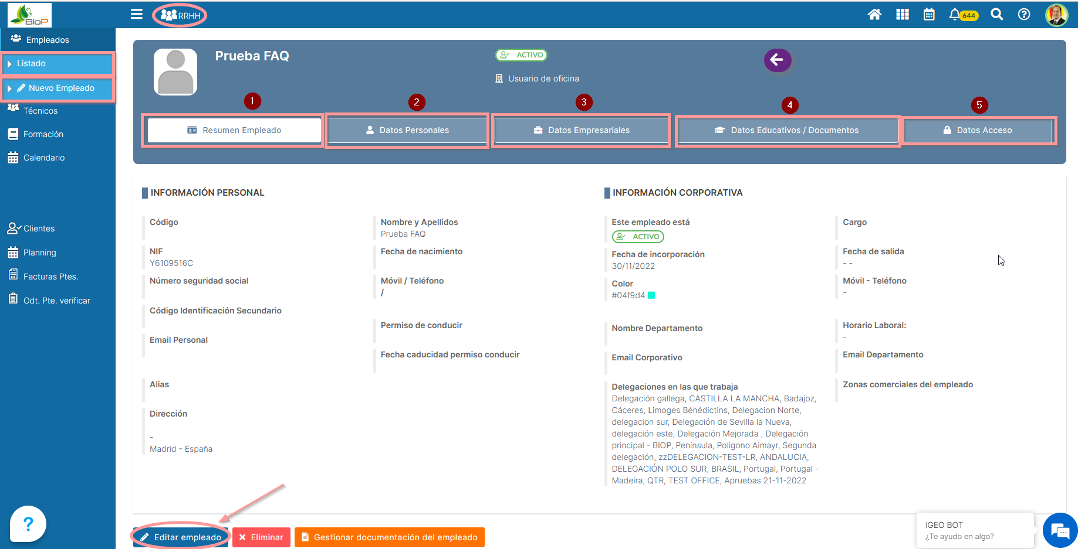Switch to the Datos Personales tab
The image size is (1078, 549).
pos(407,130)
